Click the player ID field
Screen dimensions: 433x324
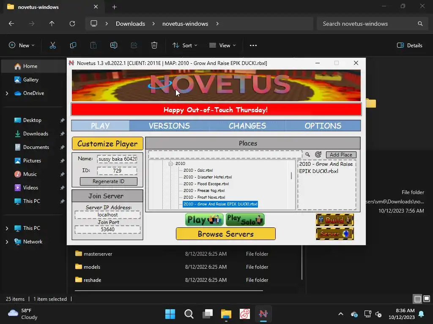point(117,171)
